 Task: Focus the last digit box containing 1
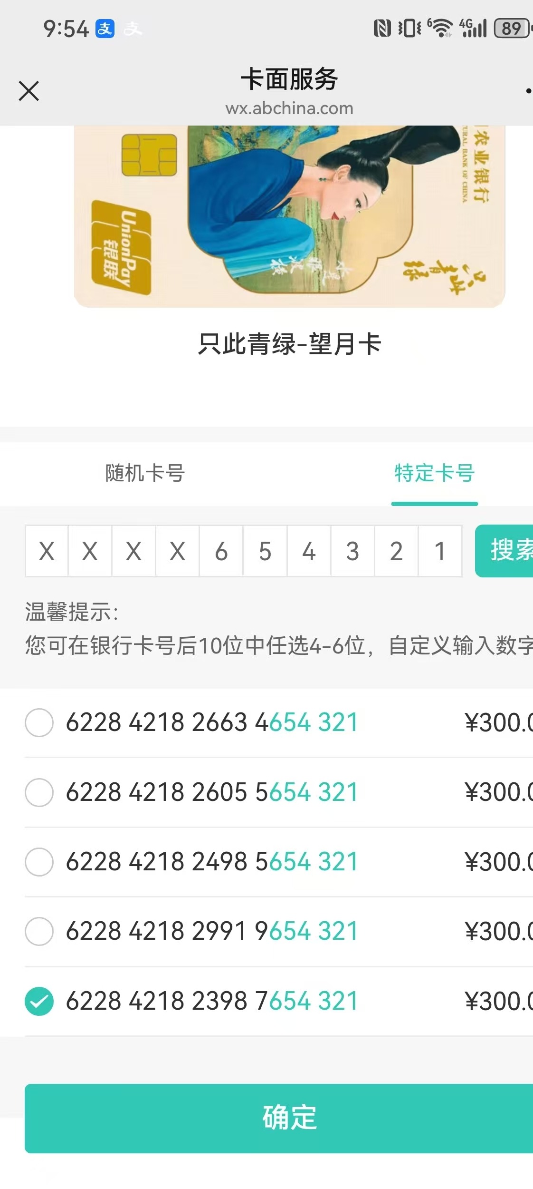tap(440, 551)
